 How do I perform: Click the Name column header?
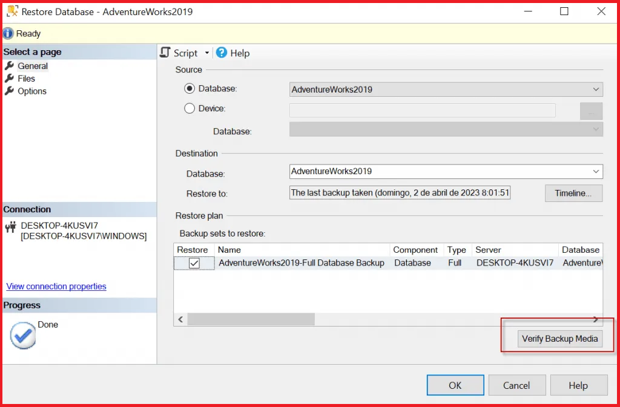(x=302, y=250)
